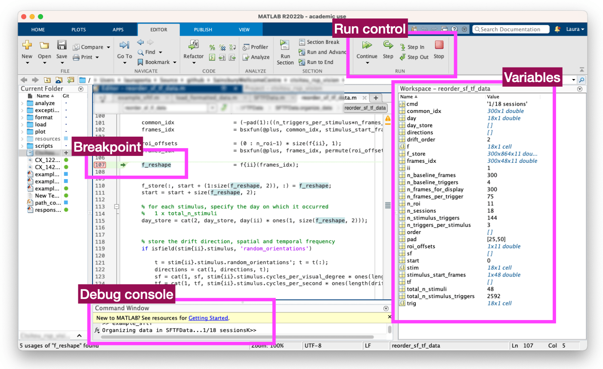
Task: Open the Getting Started link
Action: 208,318
